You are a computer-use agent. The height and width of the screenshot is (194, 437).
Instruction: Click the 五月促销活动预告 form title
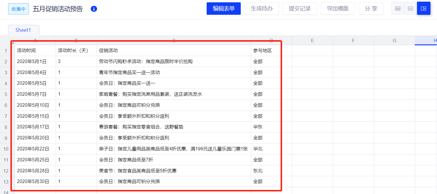point(58,9)
